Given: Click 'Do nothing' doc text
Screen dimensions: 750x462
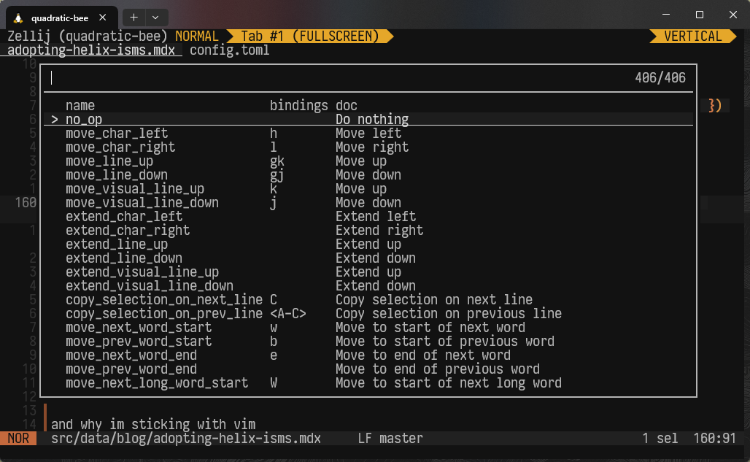Looking at the screenshot, I should click(x=372, y=119).
